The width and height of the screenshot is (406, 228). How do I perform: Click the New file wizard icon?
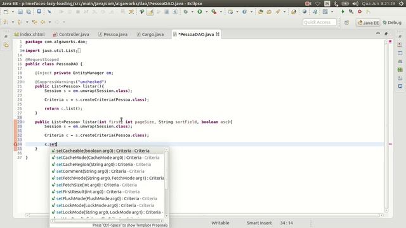(6, 11)
